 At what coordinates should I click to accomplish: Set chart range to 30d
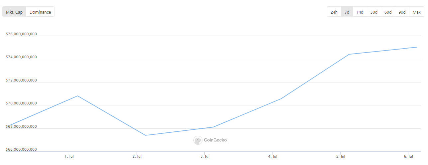tap(374, 12)
